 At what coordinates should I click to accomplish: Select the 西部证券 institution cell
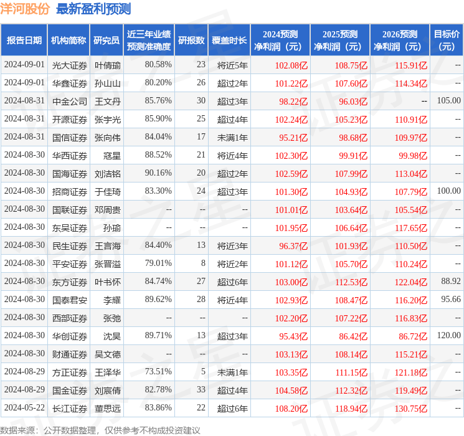(70, 318)
